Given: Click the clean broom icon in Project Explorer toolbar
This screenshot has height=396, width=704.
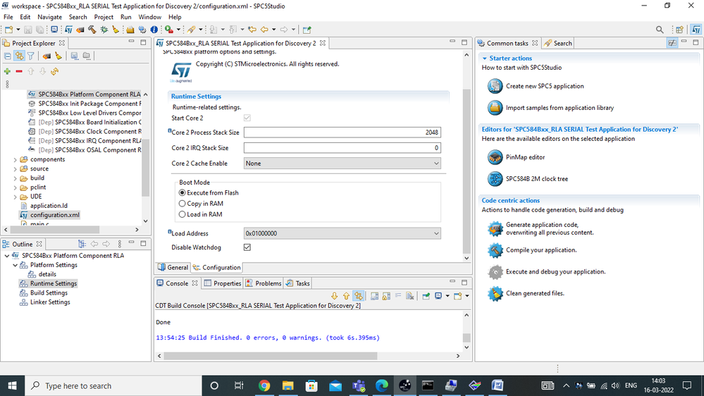Looking at the screenshot, I should [x=58, y=56].
